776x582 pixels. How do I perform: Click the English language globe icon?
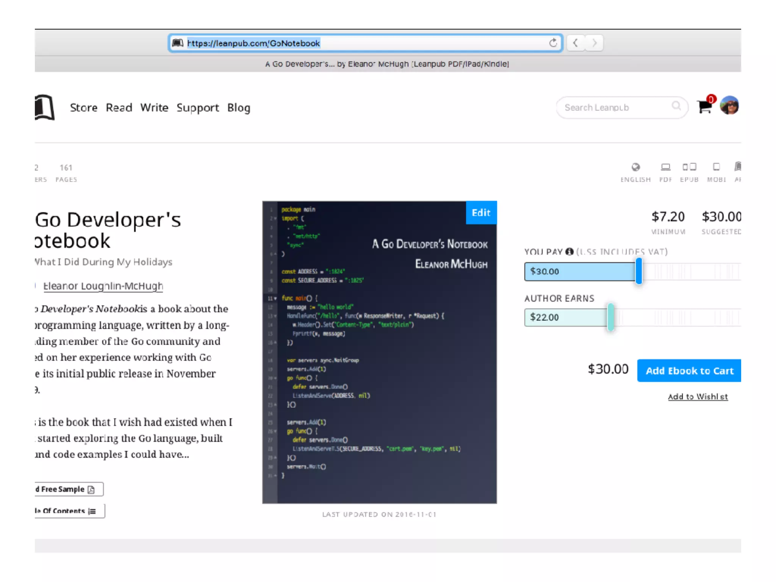[635, 167]
